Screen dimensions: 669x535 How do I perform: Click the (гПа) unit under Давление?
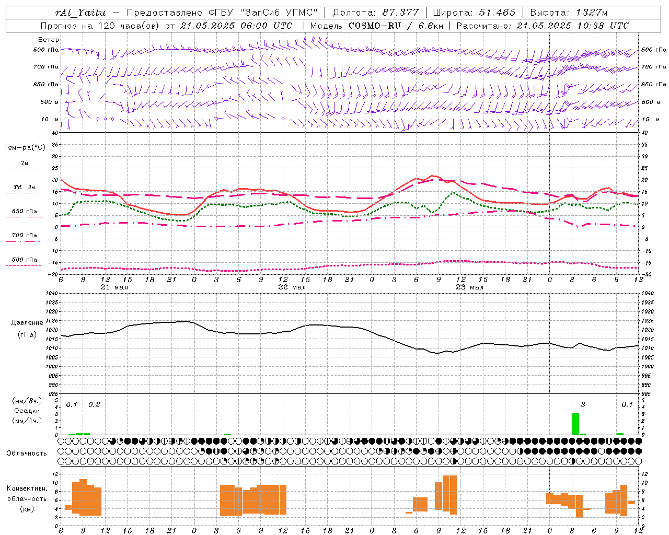tap(27, 335)
